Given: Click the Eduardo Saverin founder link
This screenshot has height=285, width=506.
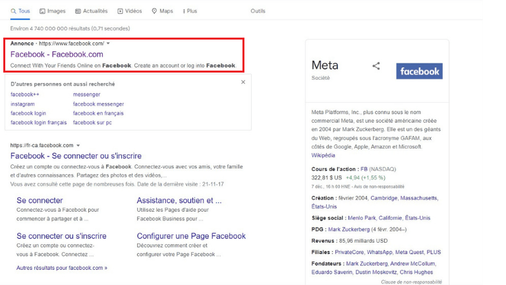Looking at the screenshot, I should coord(332,272).
